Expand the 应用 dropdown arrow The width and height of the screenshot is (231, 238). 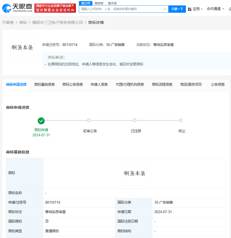[202, 9]
